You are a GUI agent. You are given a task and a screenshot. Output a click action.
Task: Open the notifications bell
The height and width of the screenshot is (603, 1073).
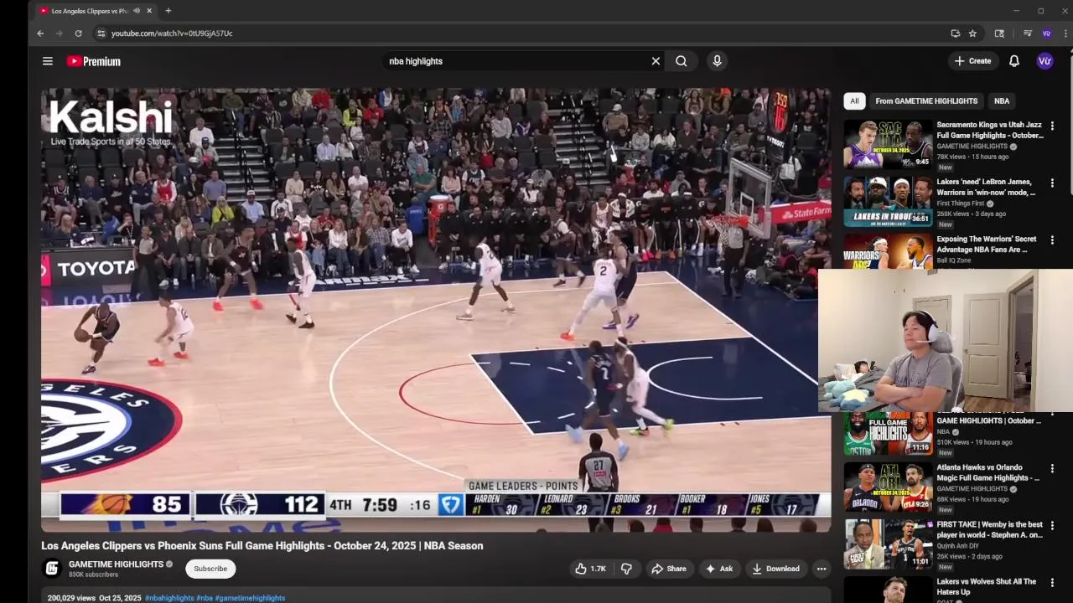point(1014,61)
